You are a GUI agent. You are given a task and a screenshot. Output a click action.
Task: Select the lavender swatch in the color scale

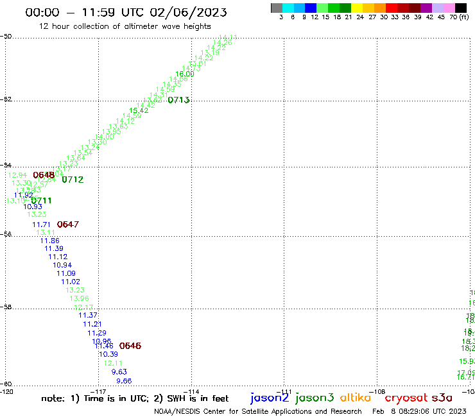[437, 8]
